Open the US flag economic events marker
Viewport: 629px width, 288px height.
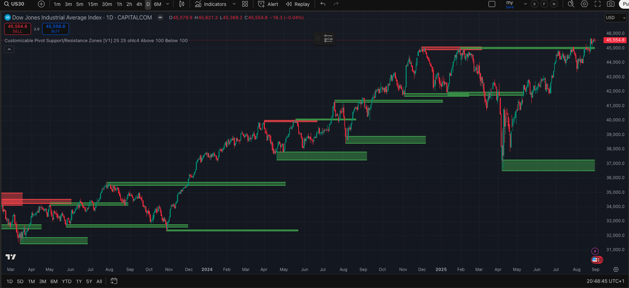(x=596, y=259)
